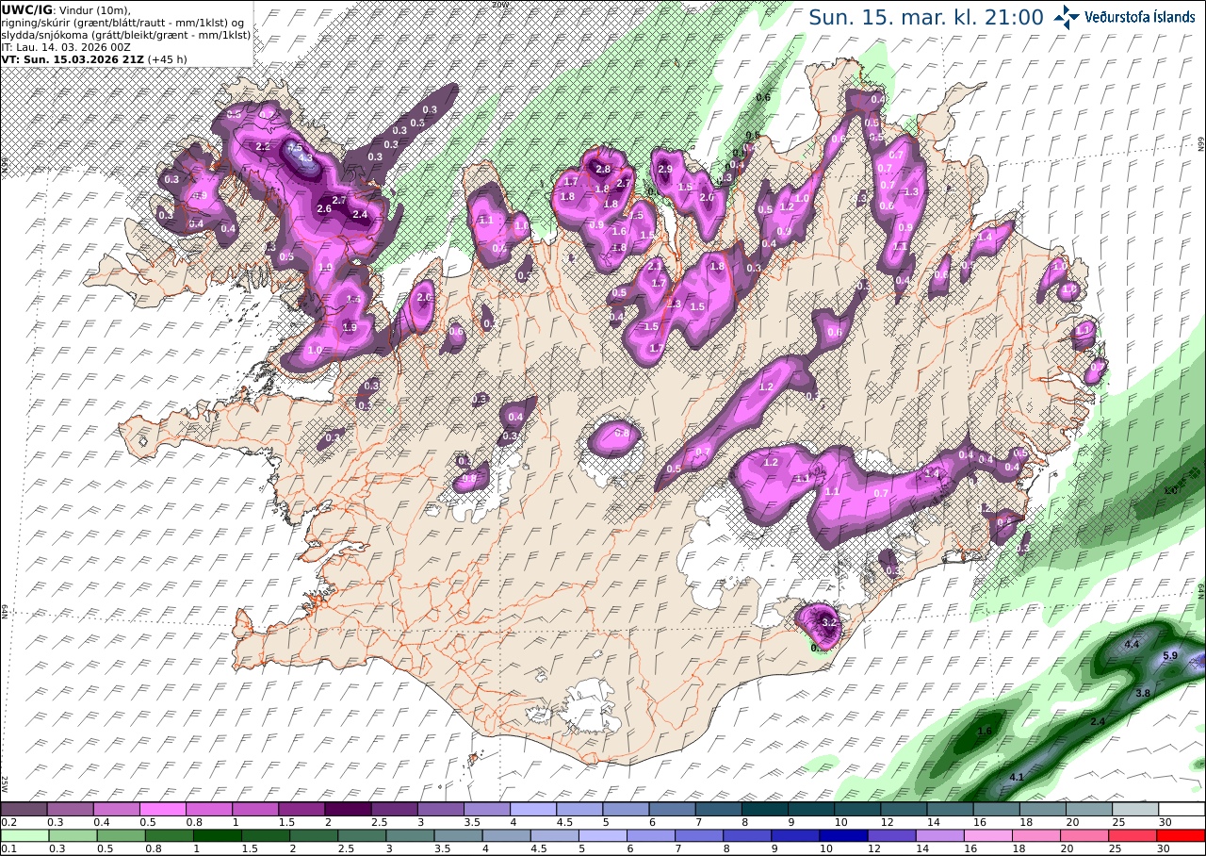
Task: Pick the darkest purple swatch between 2 and 2.5
Action: 348,809
